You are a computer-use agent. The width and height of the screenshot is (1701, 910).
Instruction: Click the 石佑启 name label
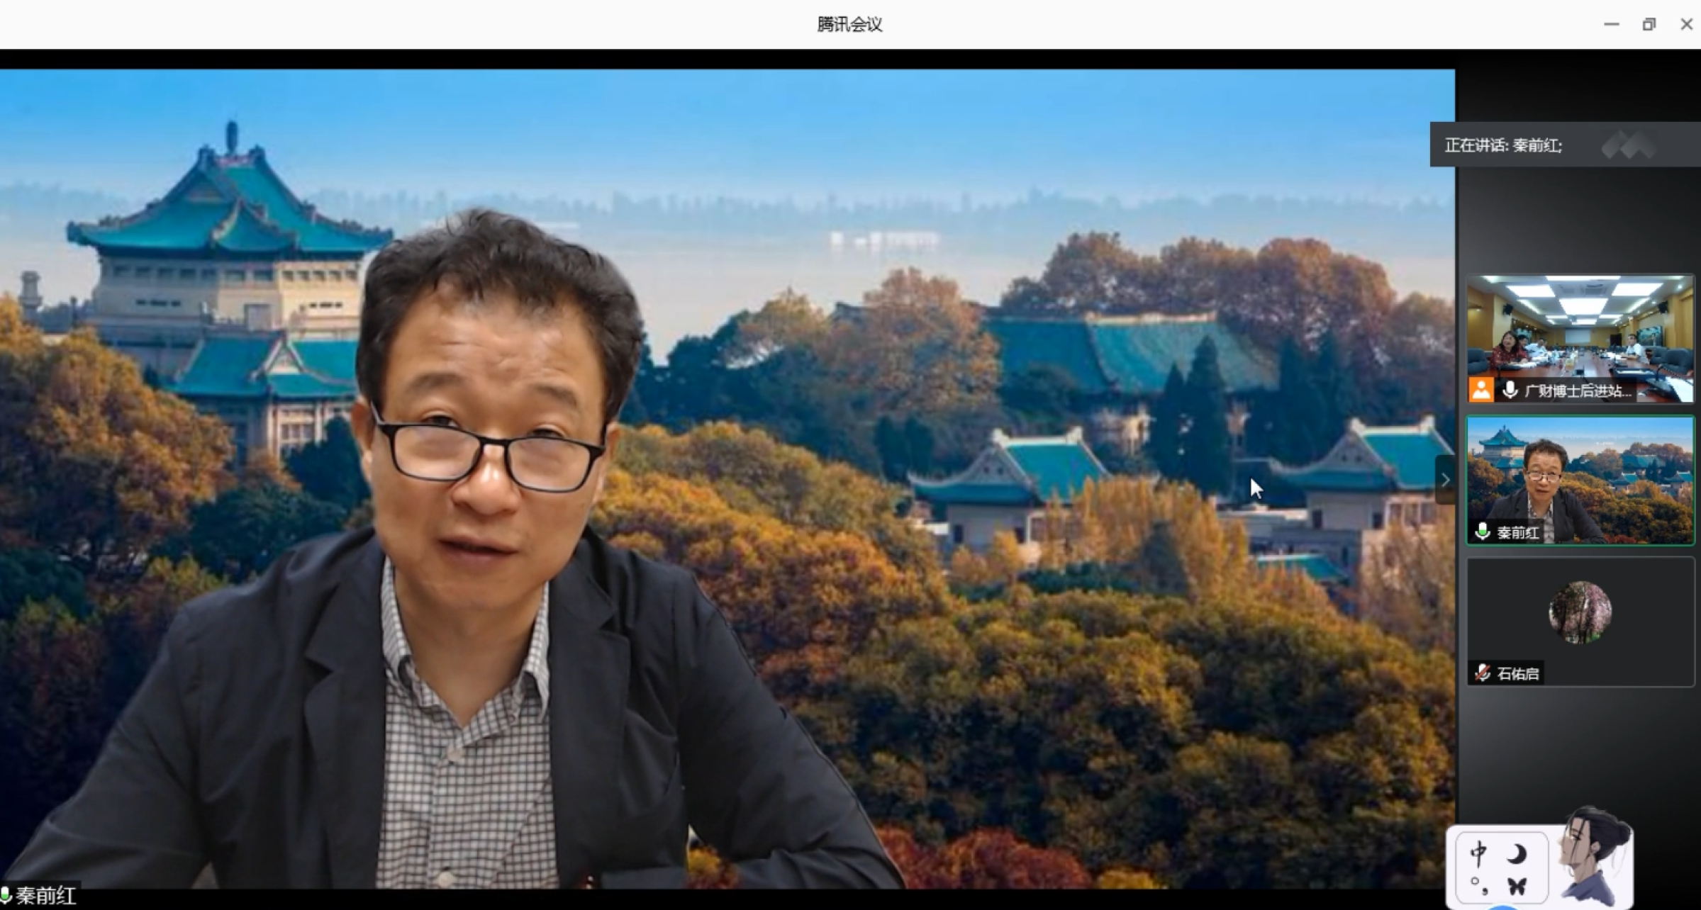[x=1517, y=673]
